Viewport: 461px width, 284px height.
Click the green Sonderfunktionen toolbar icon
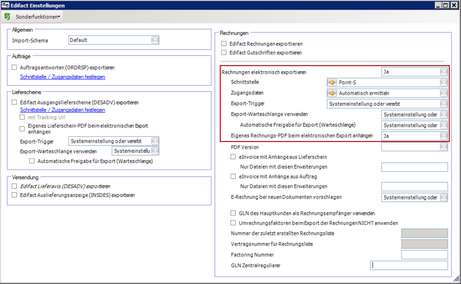7,17
